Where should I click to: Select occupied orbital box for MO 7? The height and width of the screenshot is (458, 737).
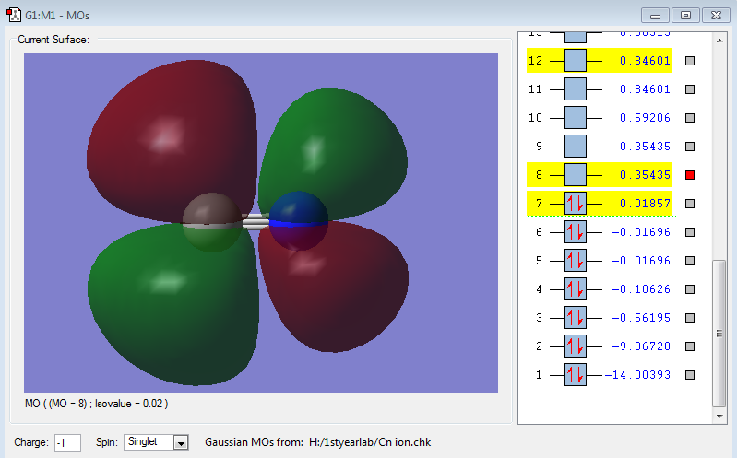pyautogui.click(x=575, y=204)
